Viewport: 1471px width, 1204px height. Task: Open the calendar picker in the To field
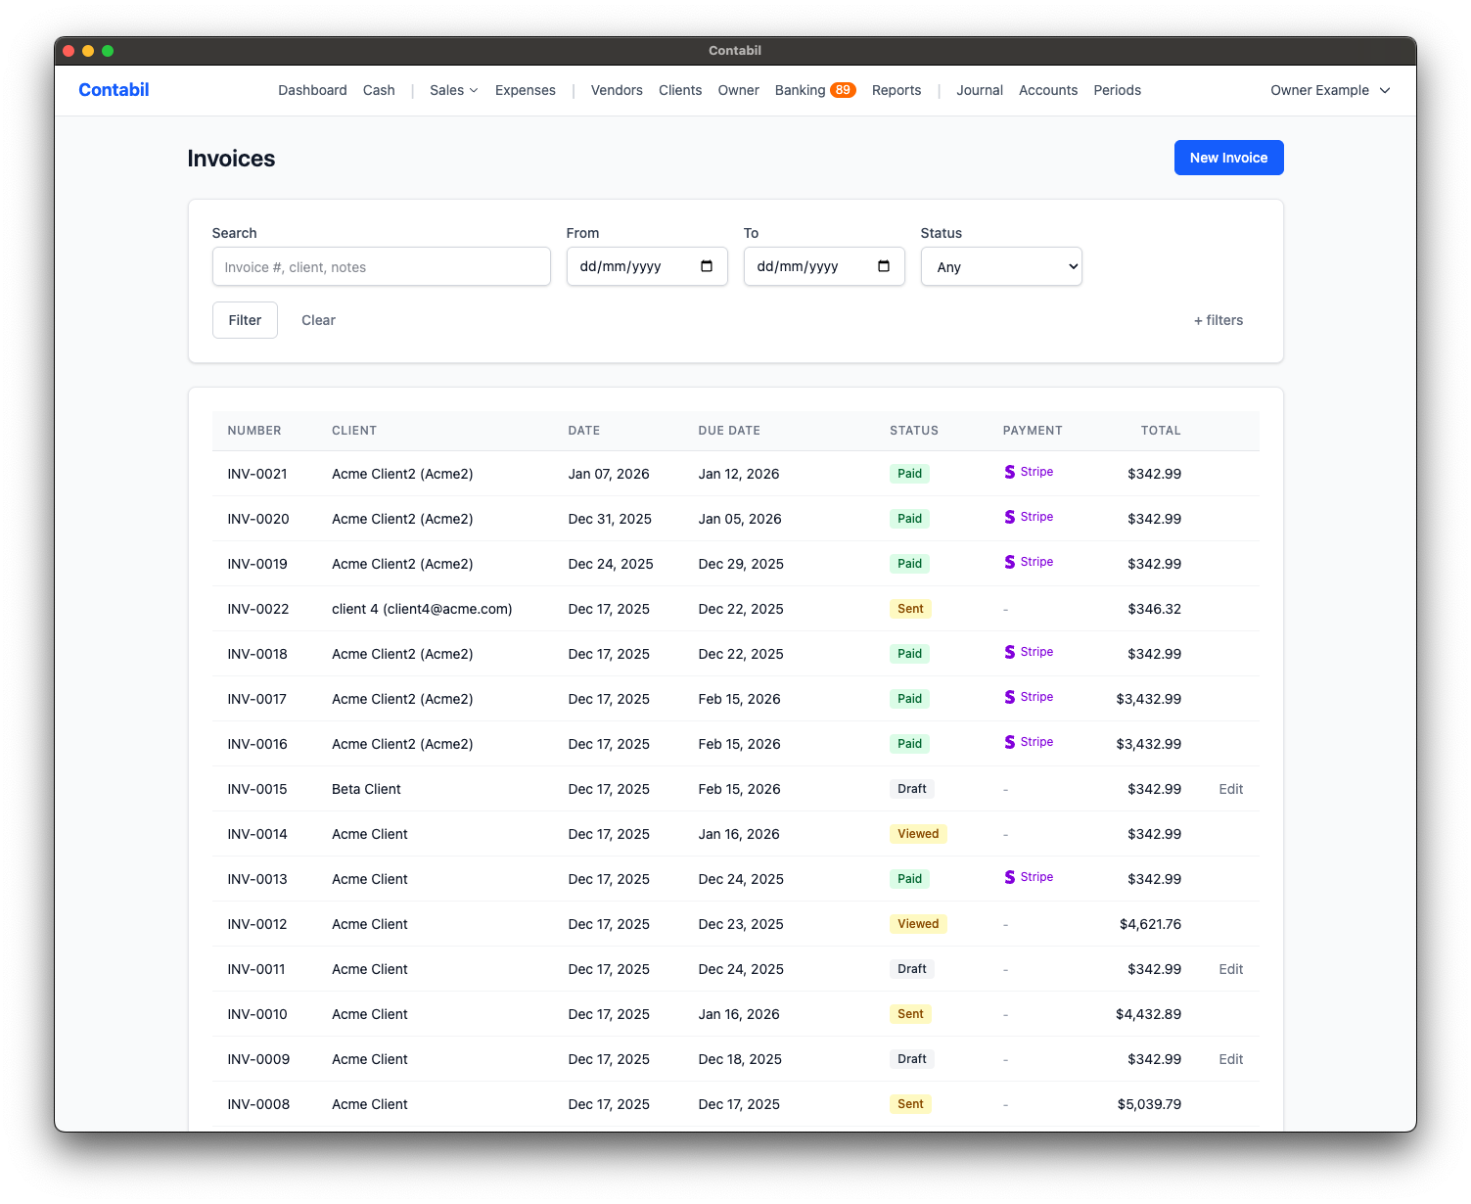coord(884,265)
